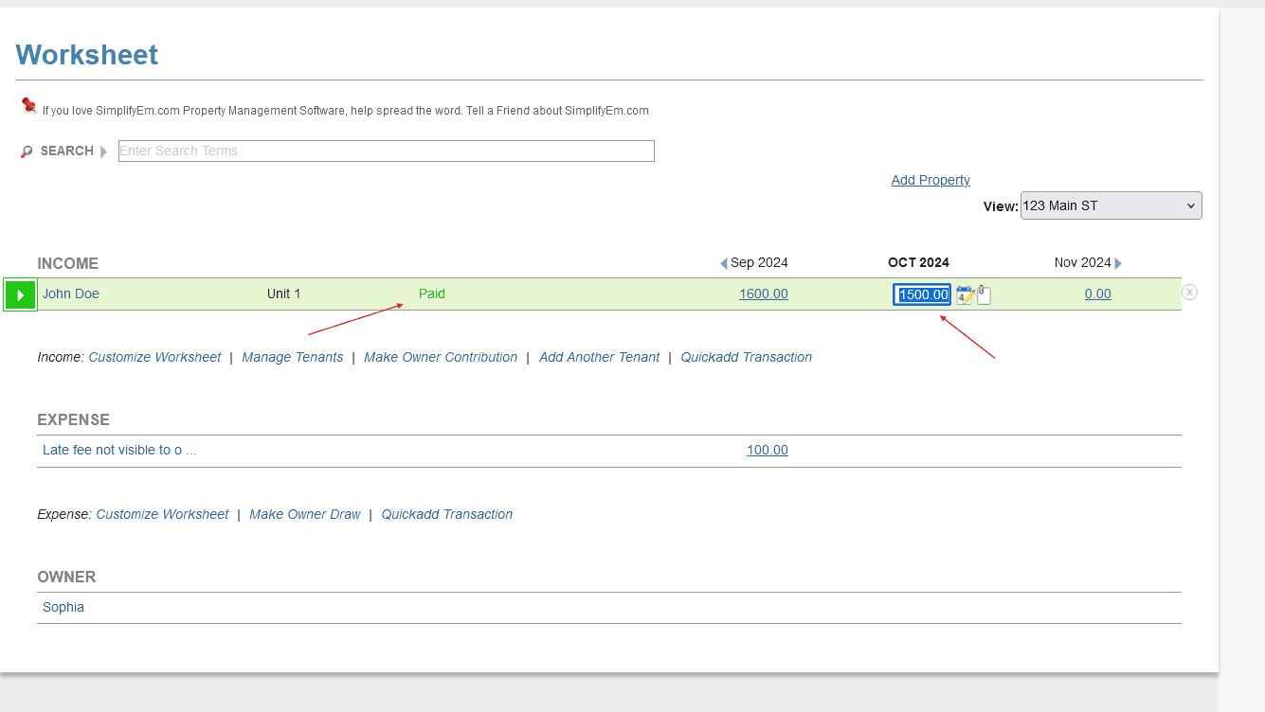Click the search magnifier icon
The image size is (1265, 712).
[x=27, y=151]
